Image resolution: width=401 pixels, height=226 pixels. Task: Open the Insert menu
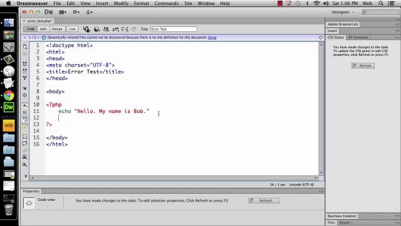[102, 3]
